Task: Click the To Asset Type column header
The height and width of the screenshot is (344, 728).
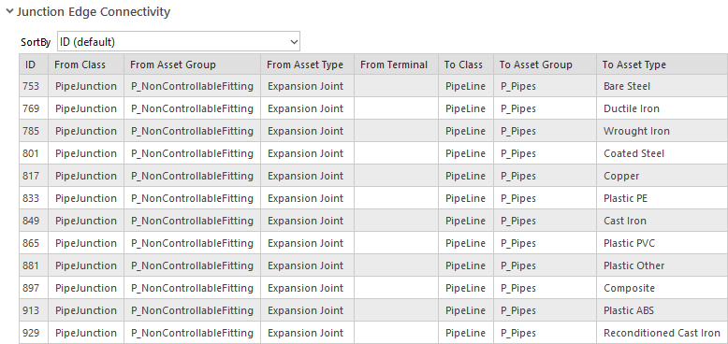Action: point(662,64)
